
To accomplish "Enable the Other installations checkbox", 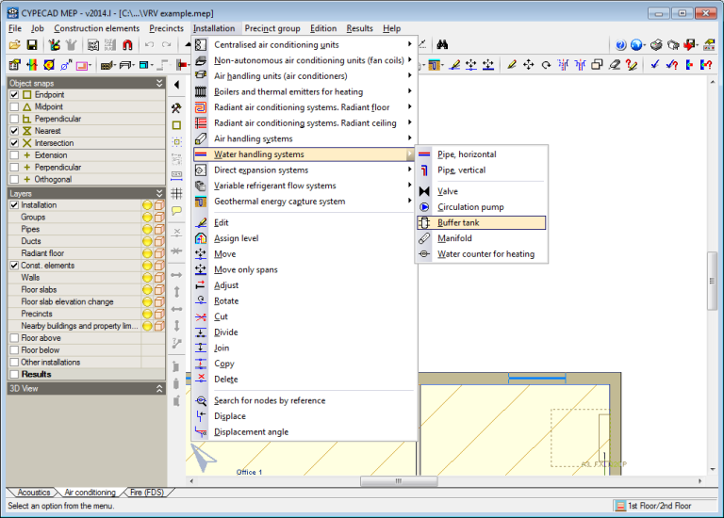I will 14,362.
